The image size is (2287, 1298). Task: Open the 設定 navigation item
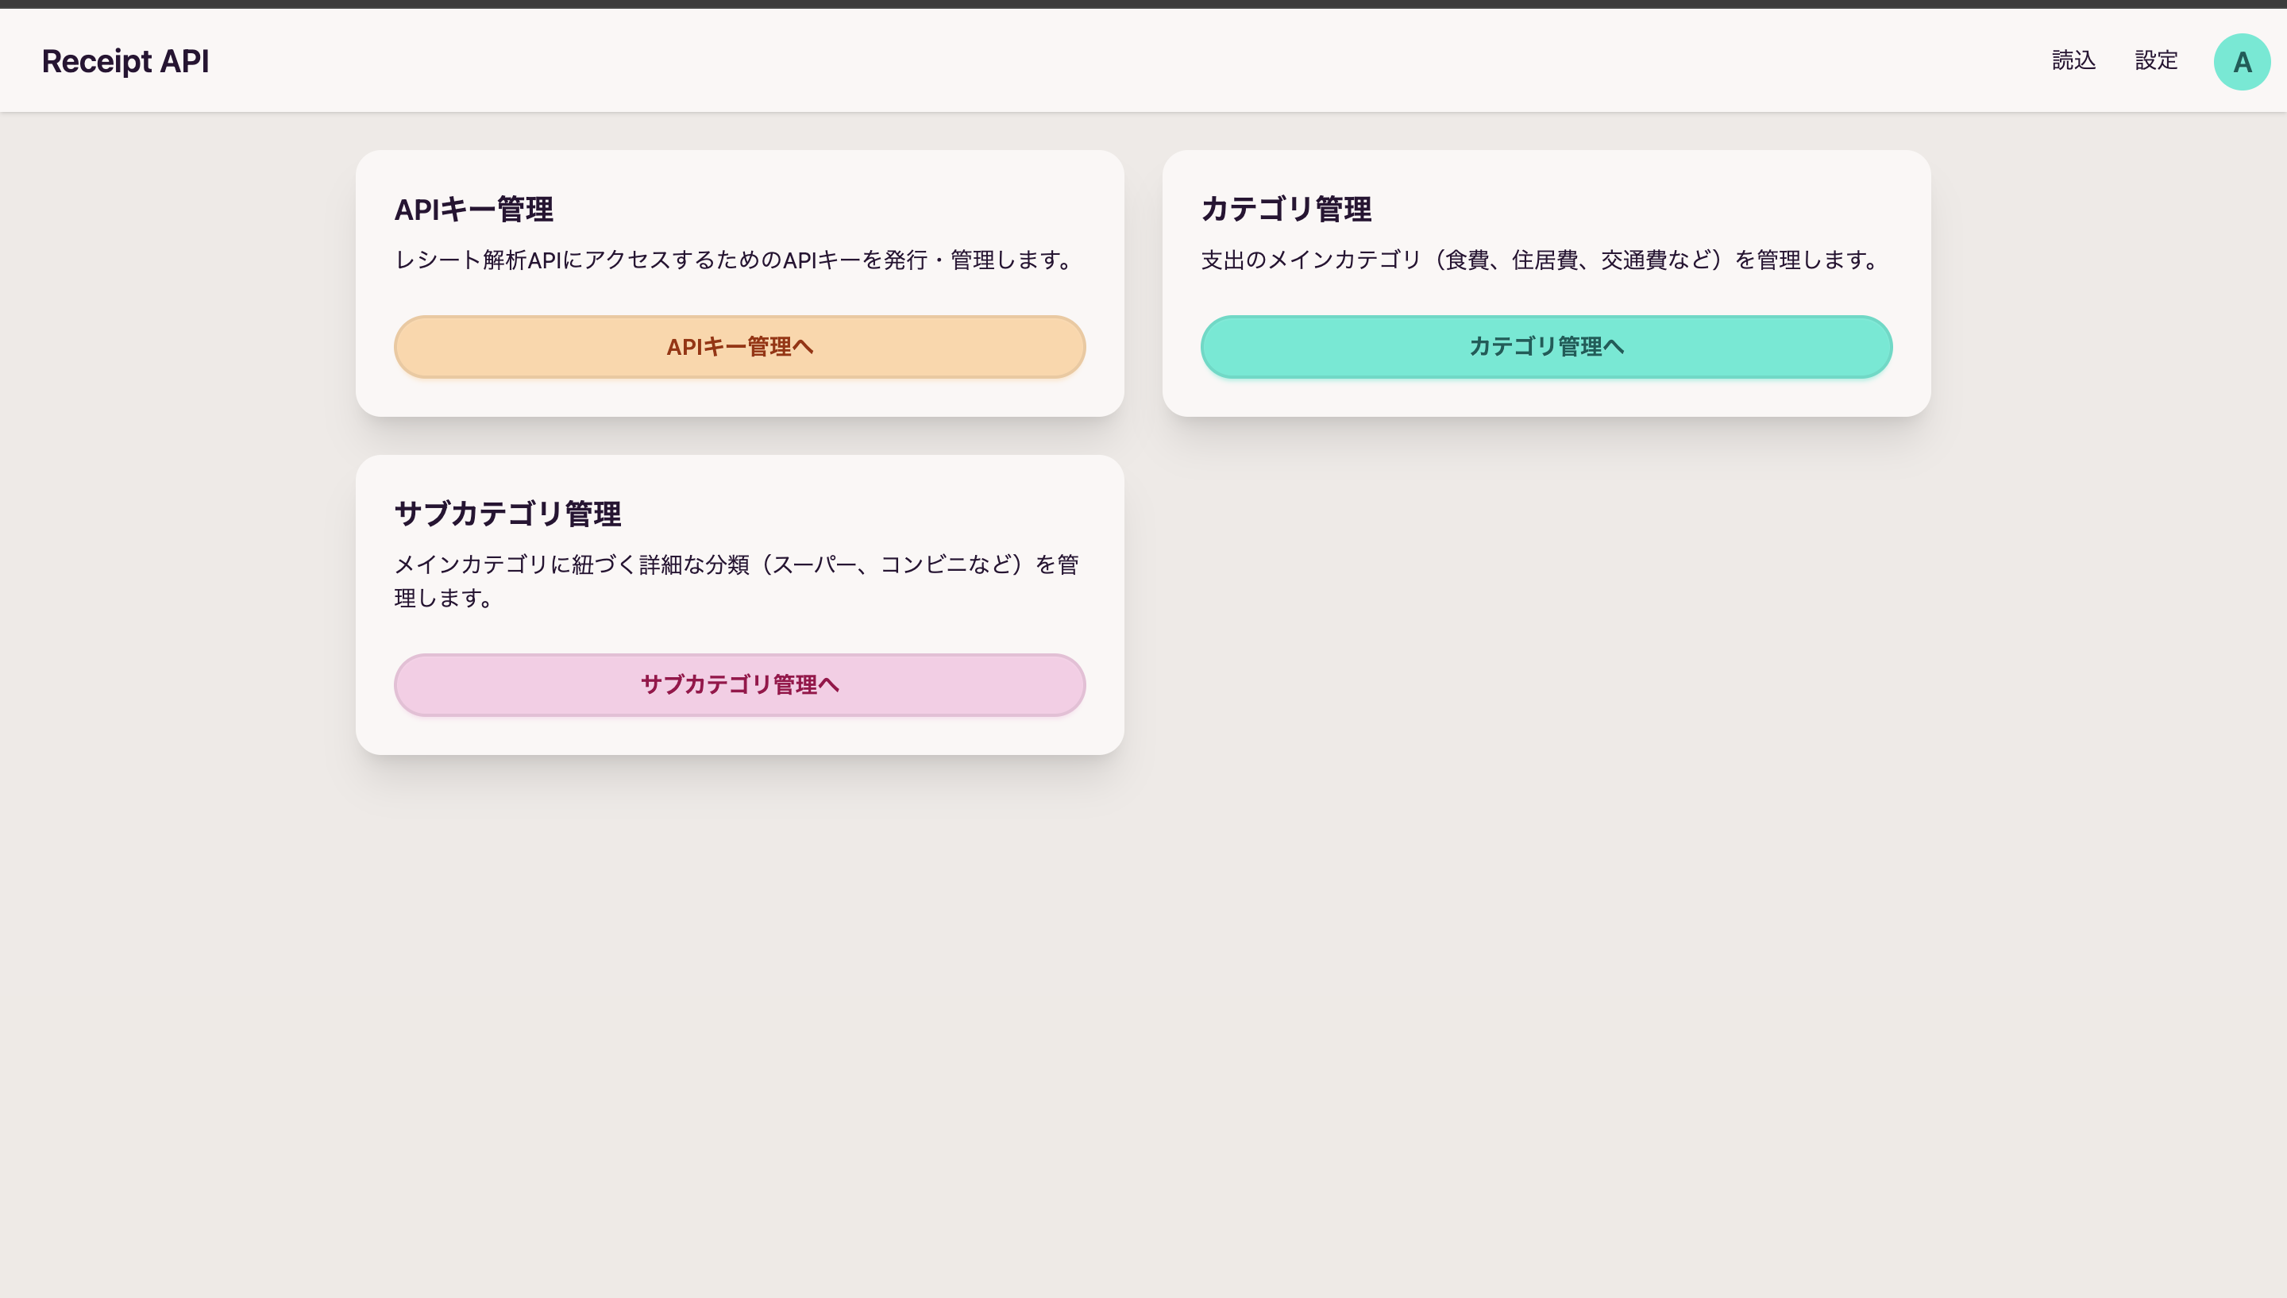pyautogui.click(x=2156, y=60)
